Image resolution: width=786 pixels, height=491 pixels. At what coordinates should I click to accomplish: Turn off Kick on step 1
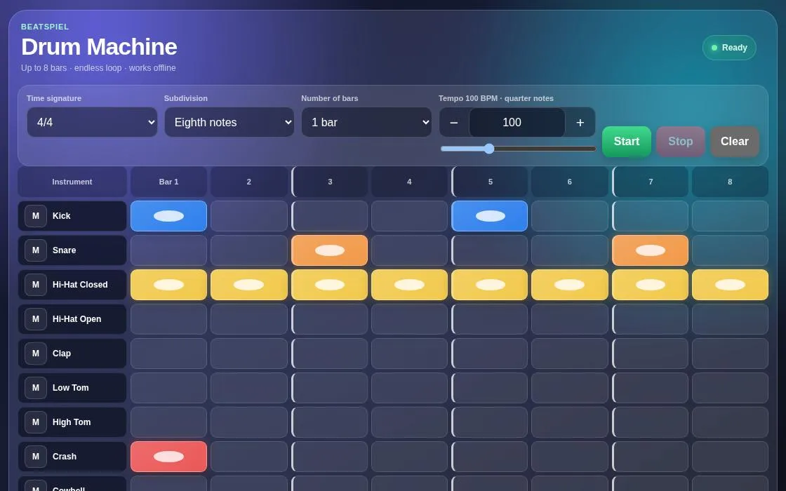click(169, 216)
